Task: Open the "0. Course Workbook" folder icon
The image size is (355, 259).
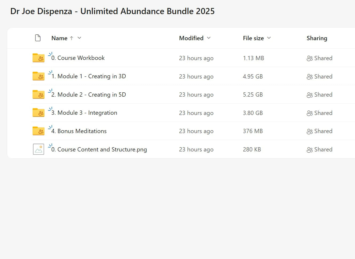Action: tap(38, 58)
